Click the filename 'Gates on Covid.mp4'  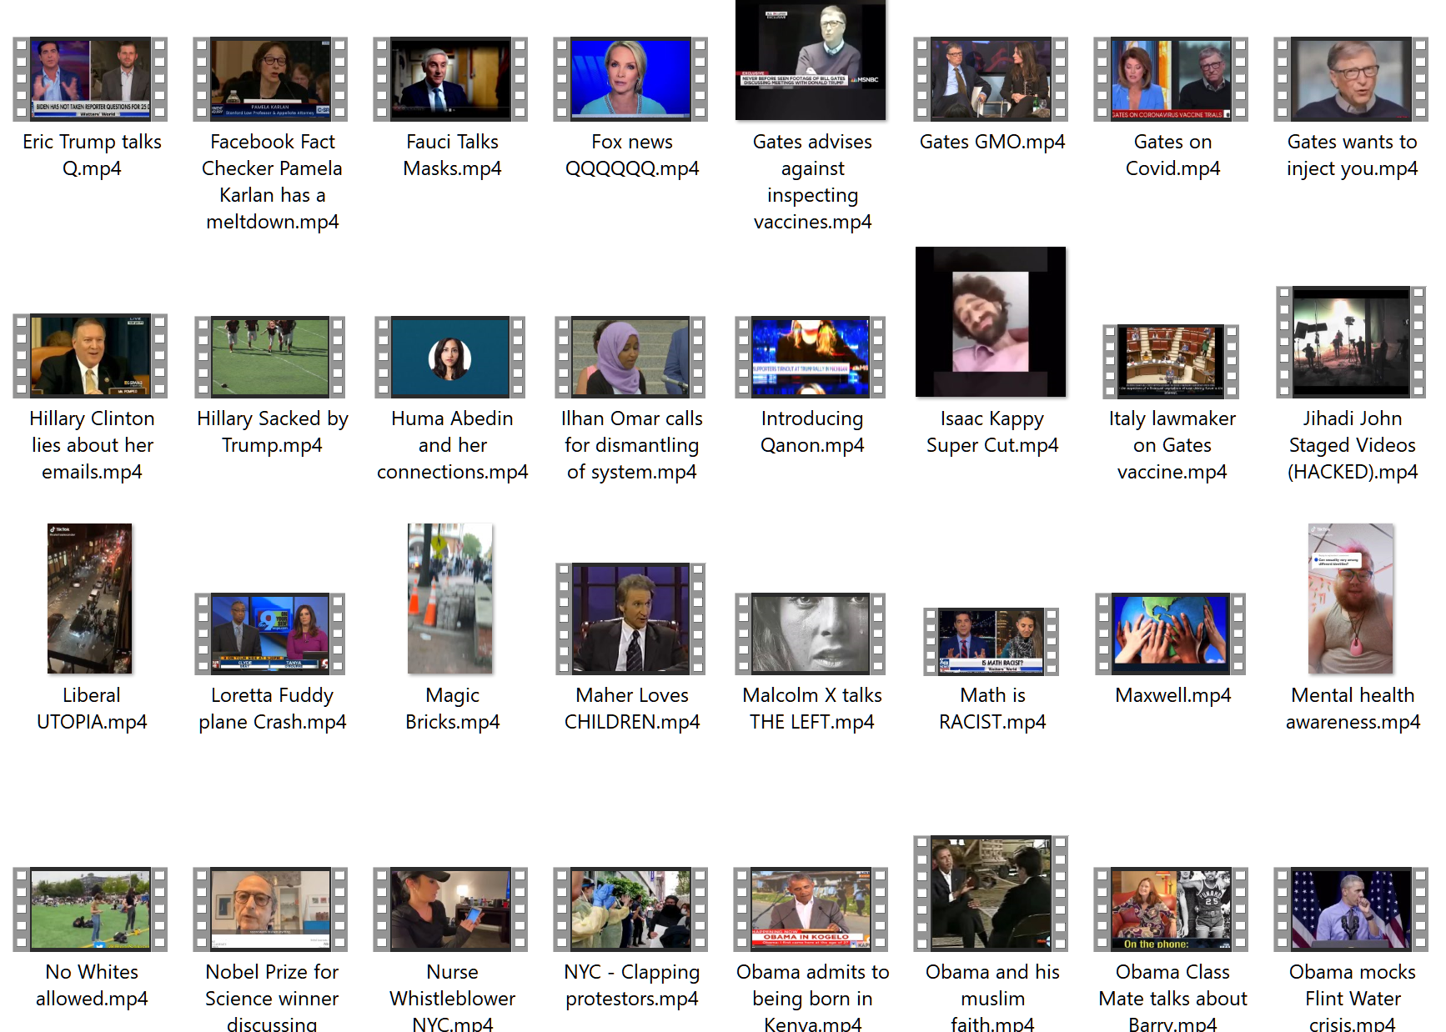tap(1172, 155)
